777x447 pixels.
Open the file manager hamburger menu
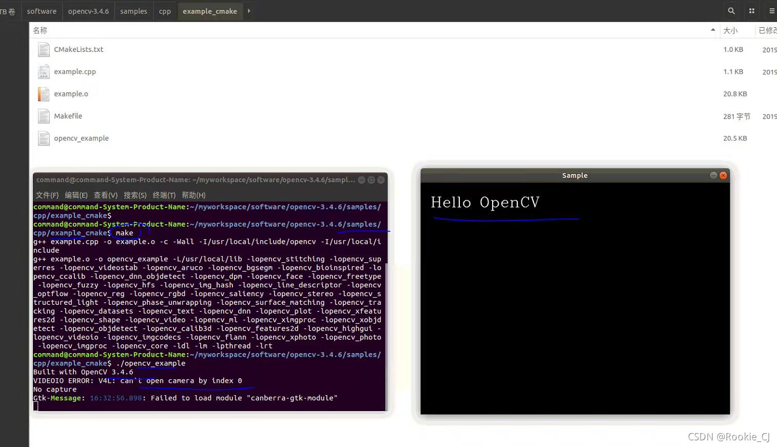(x=771, y=11)
